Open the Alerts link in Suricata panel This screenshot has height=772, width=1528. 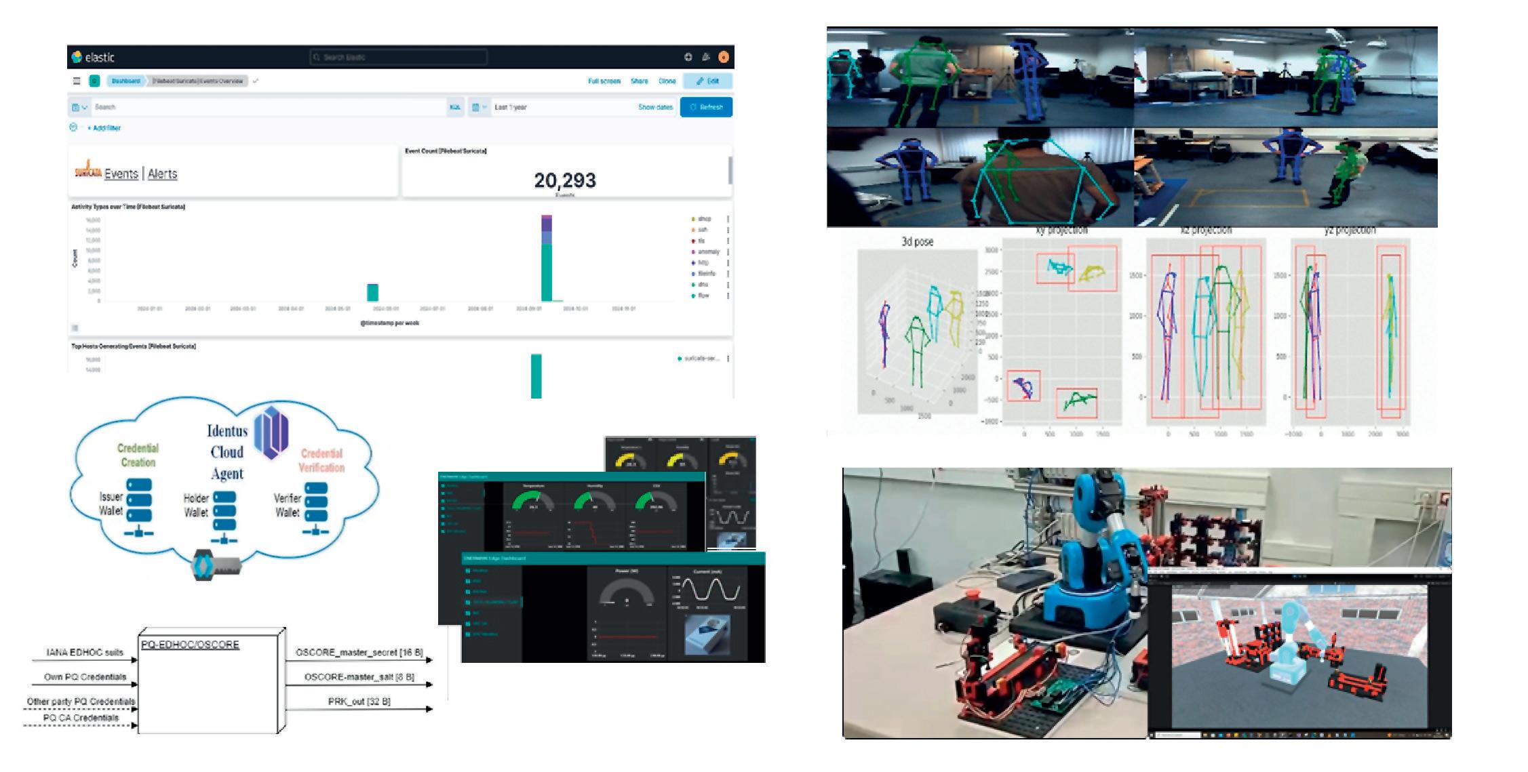(x=162, y=174)
